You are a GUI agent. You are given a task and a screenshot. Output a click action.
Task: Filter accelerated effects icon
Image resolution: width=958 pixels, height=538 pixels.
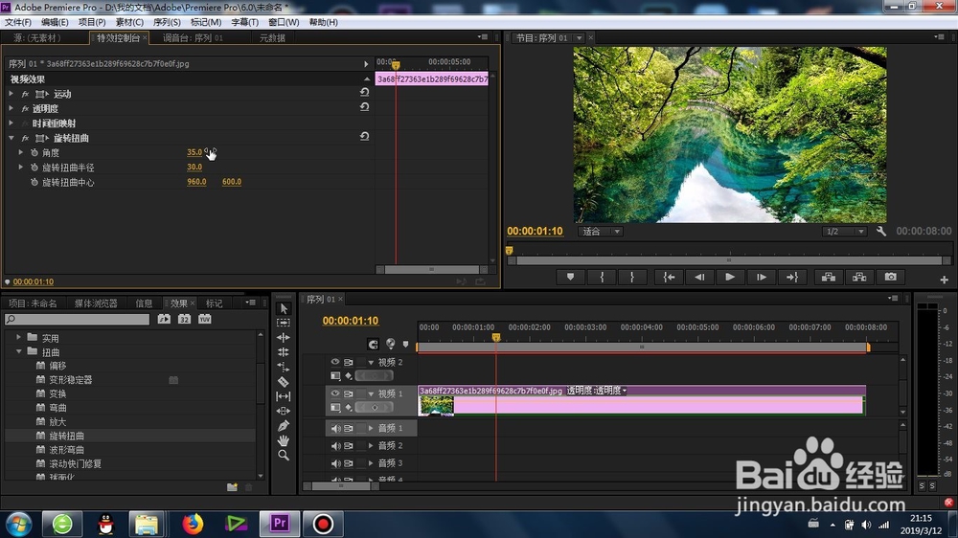164,319
